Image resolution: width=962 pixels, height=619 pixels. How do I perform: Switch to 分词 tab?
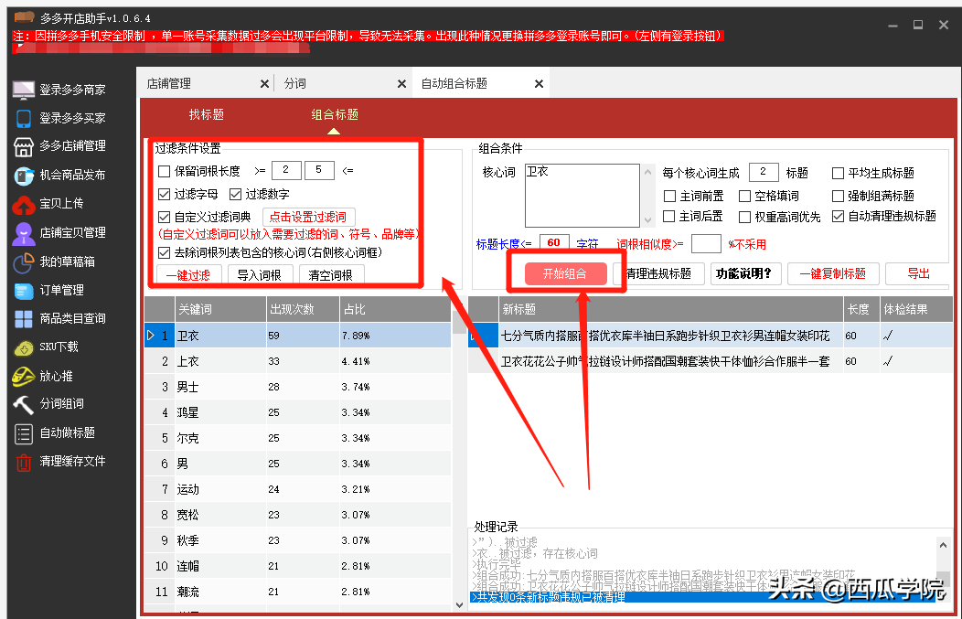[295, 83]
